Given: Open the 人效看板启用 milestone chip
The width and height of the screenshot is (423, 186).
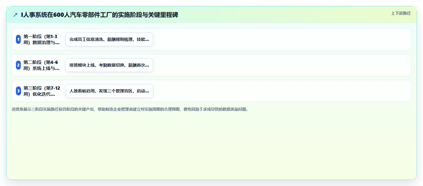Looking at the screenshot, I should 109,91.
